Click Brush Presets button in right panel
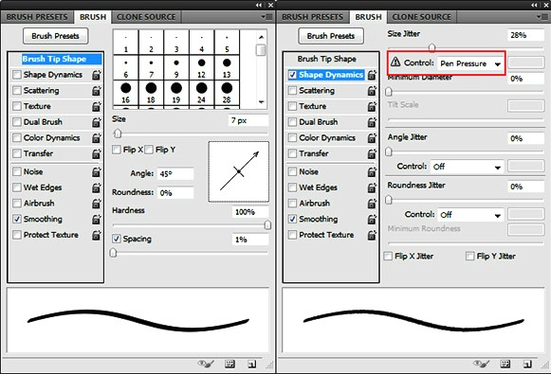Viewport: 551px width, 374px height. point(331,36)
